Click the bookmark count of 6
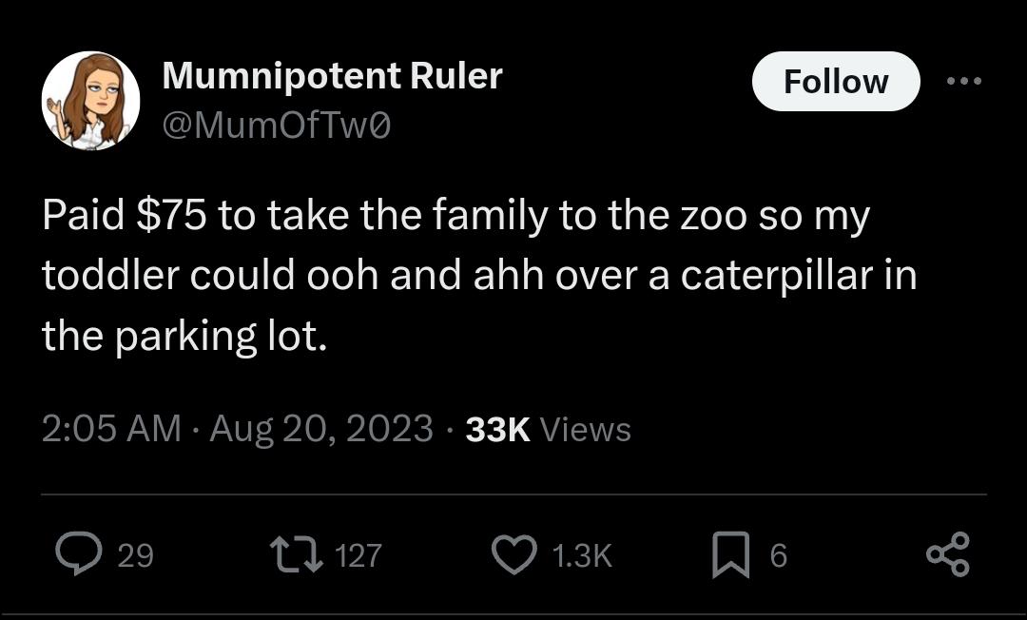This screenshot has width=1027, height=620. (778, 555)
